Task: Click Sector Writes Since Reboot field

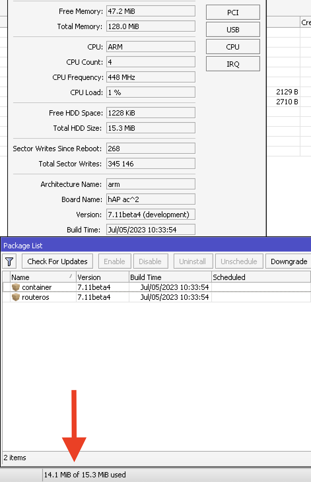Action: tap(151, 148)
